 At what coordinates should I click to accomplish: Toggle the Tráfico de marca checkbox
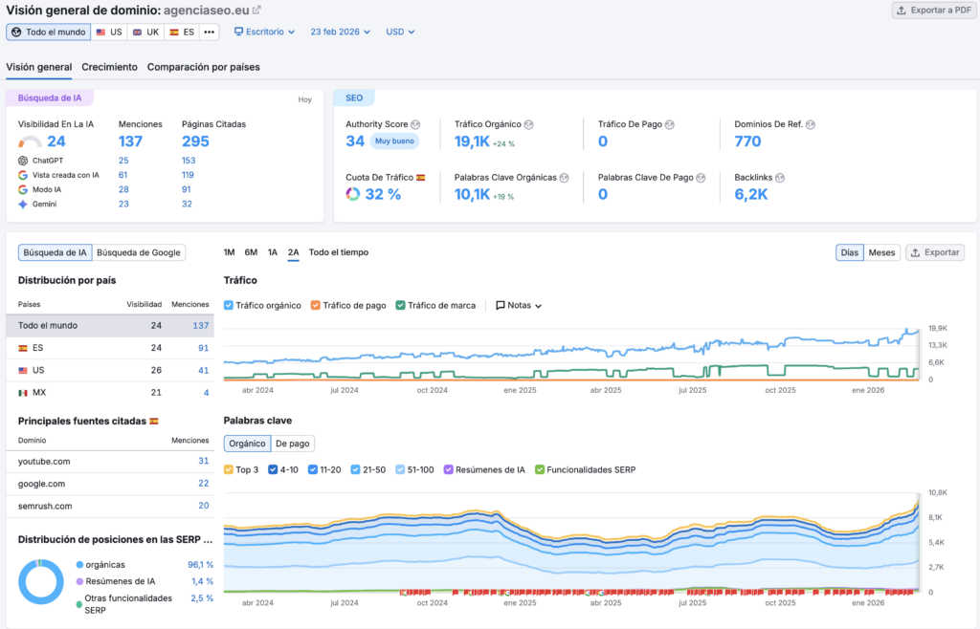click(x=400, y=305)
